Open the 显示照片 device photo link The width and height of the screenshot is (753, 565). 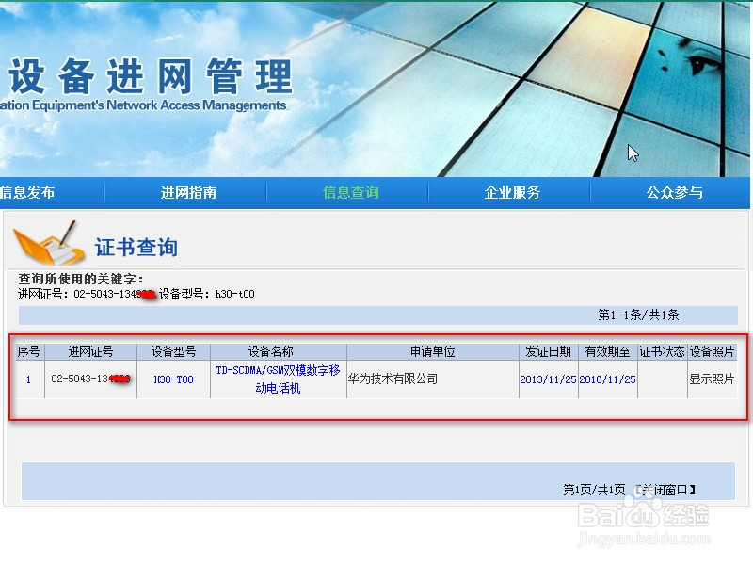[713, 380]
